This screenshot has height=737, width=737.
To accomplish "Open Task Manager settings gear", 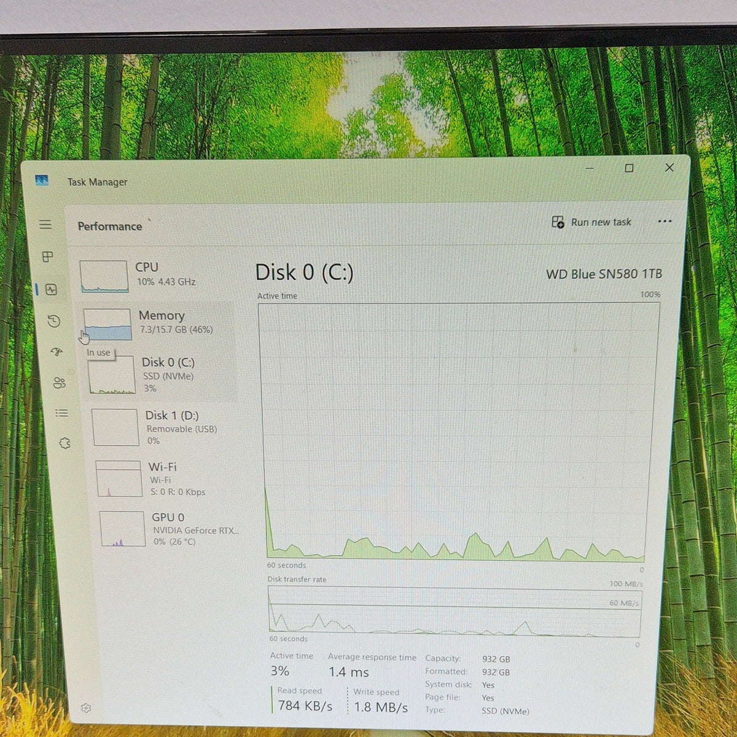I will (x=86, y=708).
